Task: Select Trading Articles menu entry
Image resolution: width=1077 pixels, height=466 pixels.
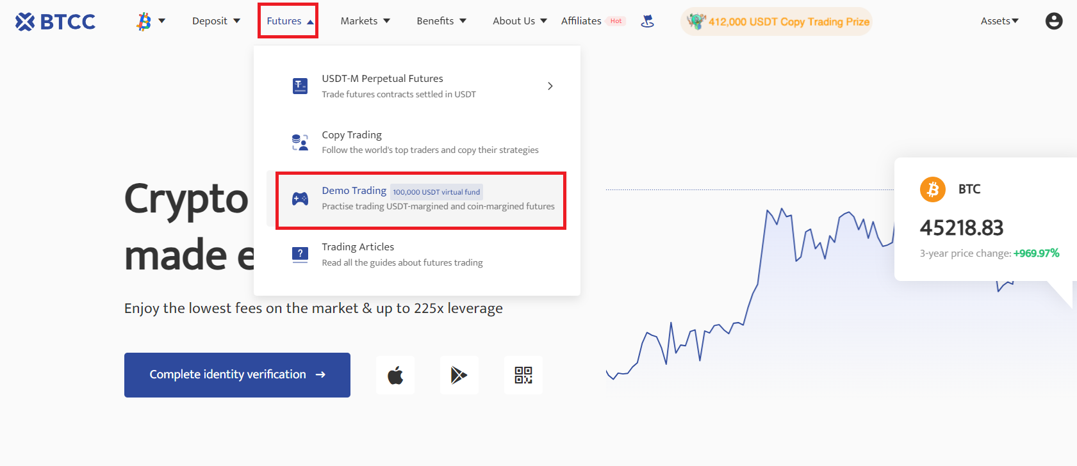Action: click(x=417, y=254)
